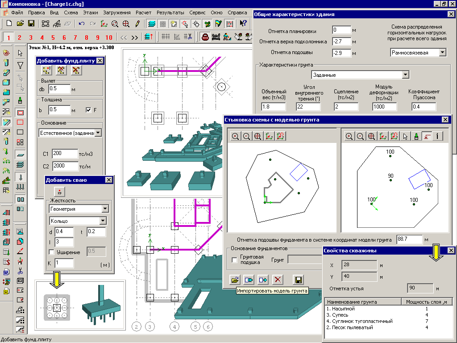This screenshot has width=457, height=343.
Task: Select floor number 5 button
Action: pos(53,37)
